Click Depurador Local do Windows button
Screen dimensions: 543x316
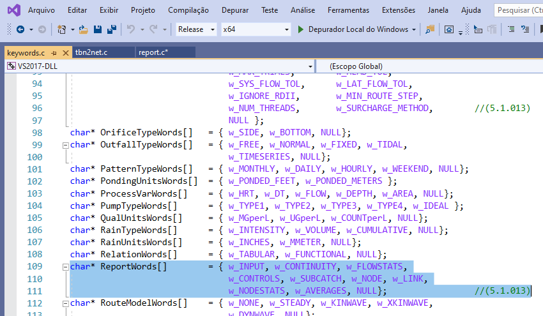pyautogui.click(x=358, y=29)
